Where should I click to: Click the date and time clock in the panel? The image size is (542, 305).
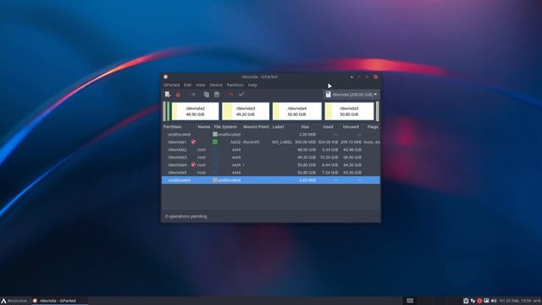[x=516, y=301]
